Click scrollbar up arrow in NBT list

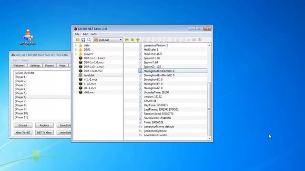pyautogui.click(x=209, y=45)
